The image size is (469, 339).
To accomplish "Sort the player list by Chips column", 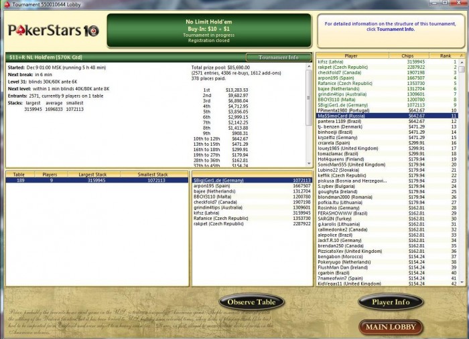I will pyautogui.click(x=409, y=55).
